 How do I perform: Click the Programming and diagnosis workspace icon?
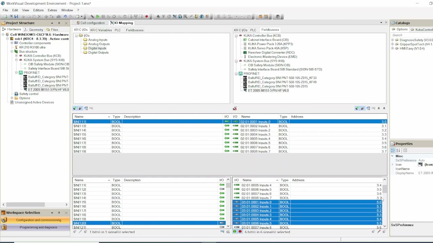[x=4, y=227]
